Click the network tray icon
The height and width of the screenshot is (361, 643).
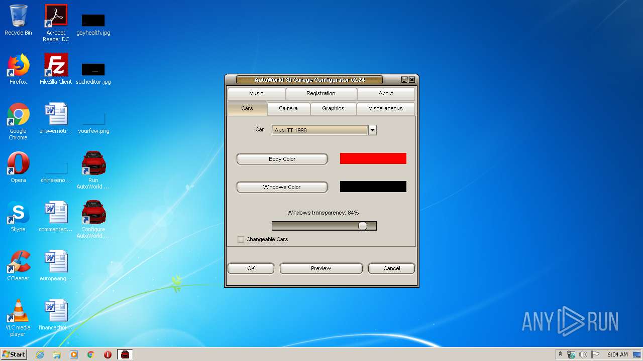(x=571, y=354)
